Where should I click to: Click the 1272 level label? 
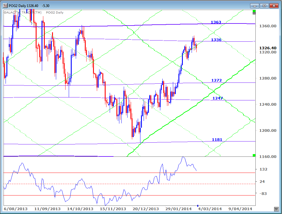point(216,80)
